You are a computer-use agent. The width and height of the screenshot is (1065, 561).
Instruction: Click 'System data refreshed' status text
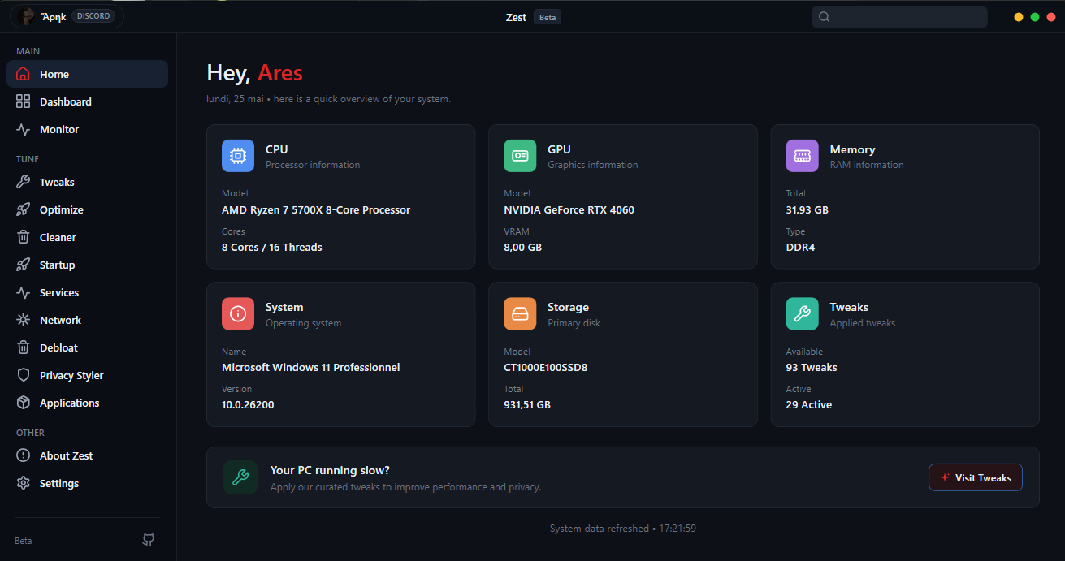(x=598, y=529)
